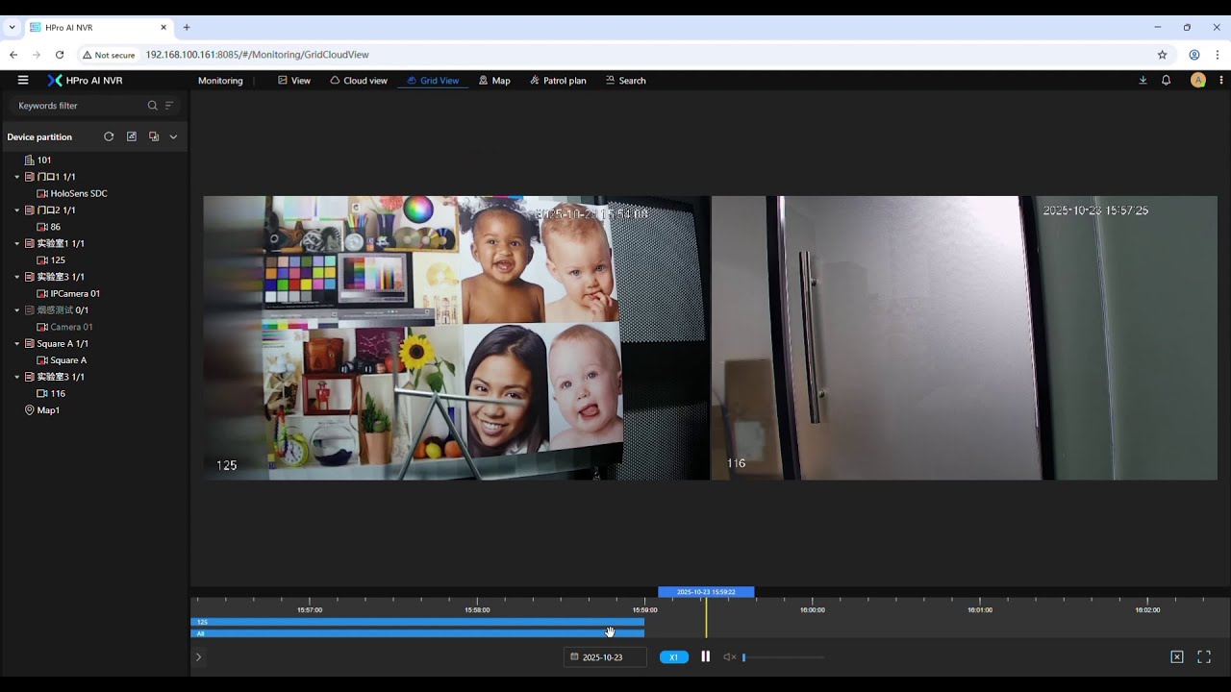Image resolution: width=1231 pixels, height=692 pixels.
Task: Close all video windows icon
Action: 1176,657
